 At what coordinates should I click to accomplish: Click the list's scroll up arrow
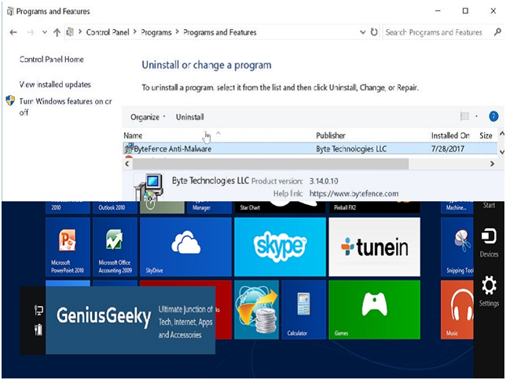point(502,133)
